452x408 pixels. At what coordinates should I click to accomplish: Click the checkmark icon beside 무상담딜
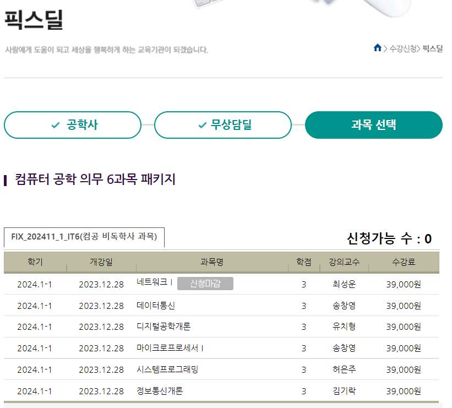(203, 125)
